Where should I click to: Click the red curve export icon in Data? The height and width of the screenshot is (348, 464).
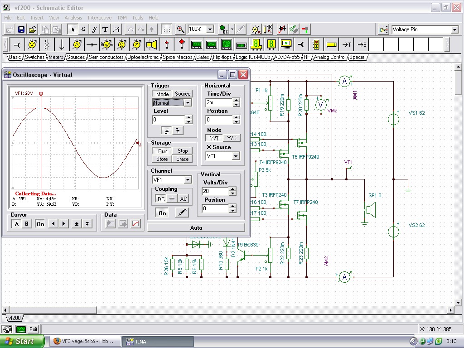click(x=135, y=224)
